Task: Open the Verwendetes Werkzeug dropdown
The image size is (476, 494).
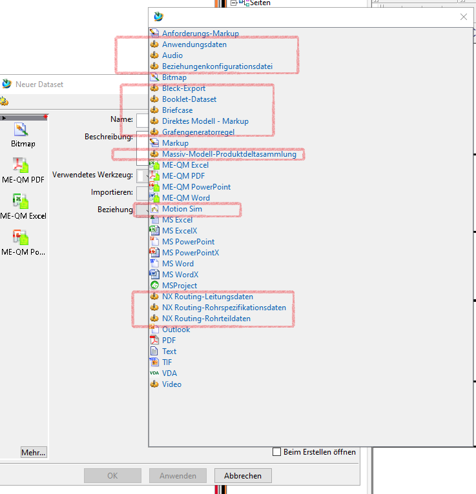Action: coord(143,176)
